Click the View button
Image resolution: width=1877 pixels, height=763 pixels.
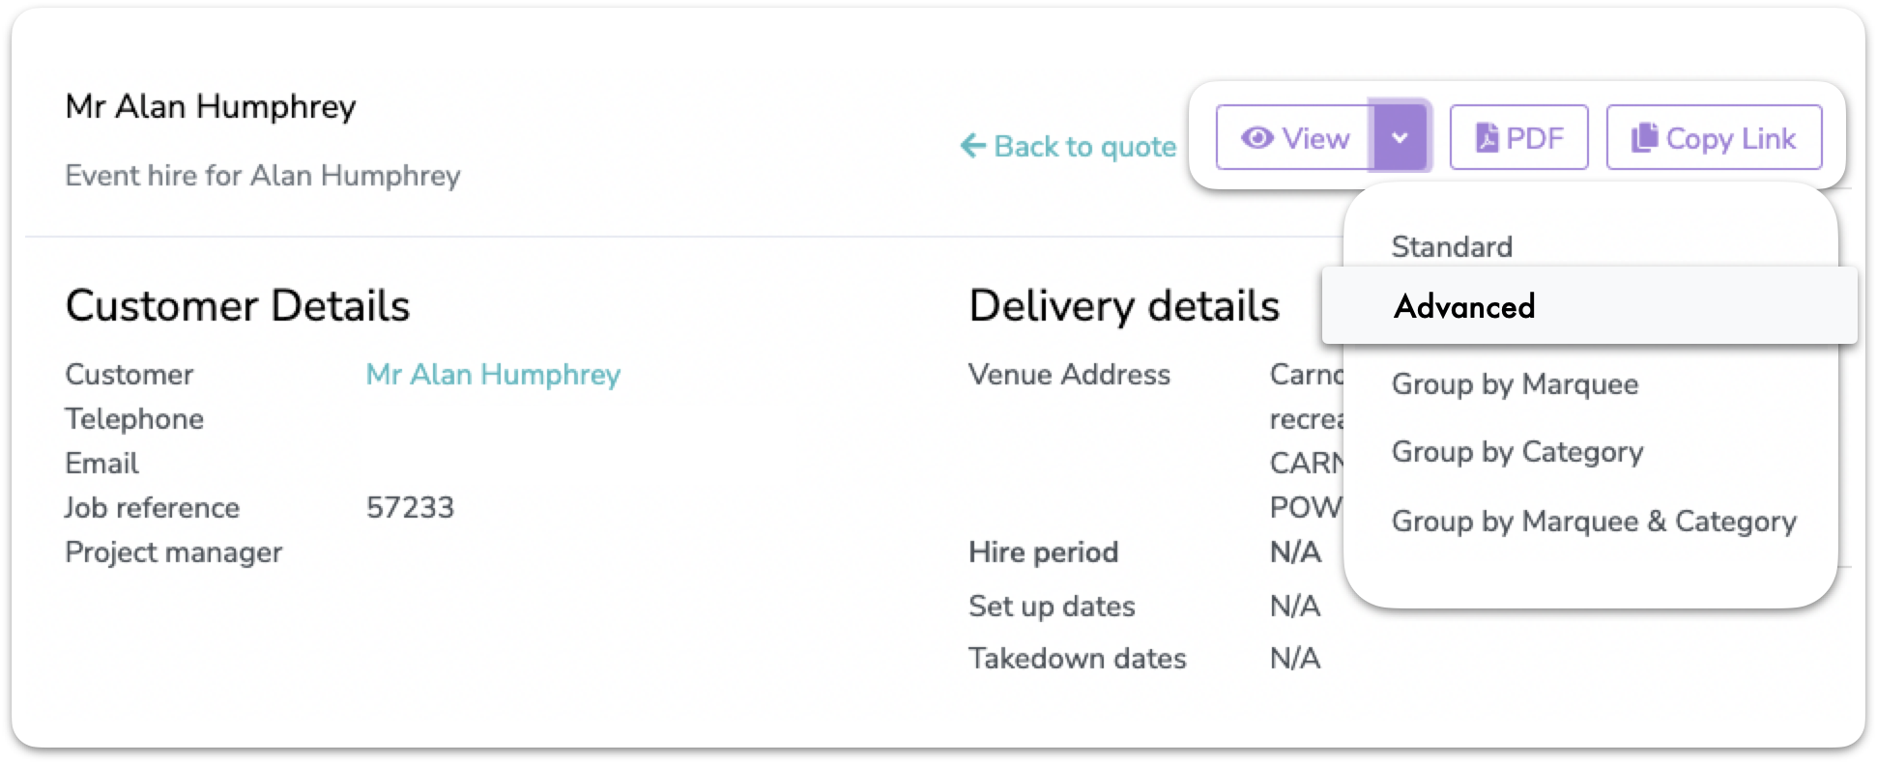tap(1293, 137)
